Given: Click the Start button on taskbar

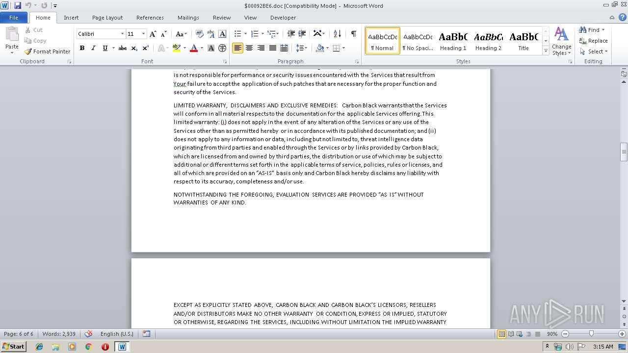Looking at the screenshot, I should (13, 346).
